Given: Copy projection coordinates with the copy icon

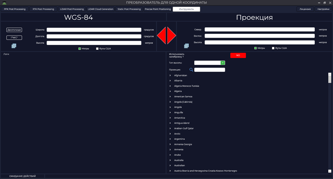Looking at the screenshot, I should coord(186,46).
